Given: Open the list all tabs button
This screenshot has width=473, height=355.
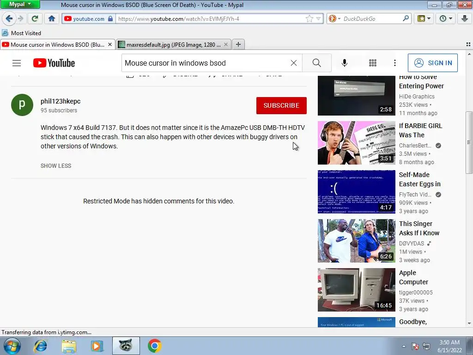Looking at the screenshot, I should click(468, 44).
